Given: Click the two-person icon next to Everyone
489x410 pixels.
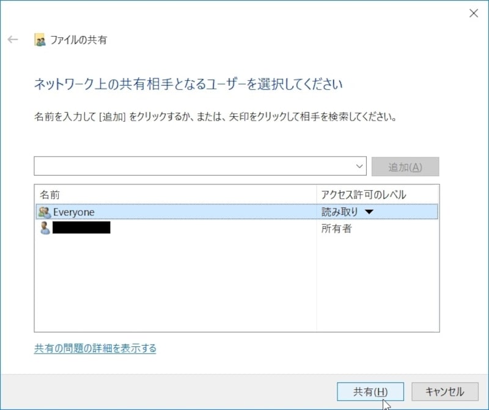Looking at the screenshot, I should coord(43,211).
